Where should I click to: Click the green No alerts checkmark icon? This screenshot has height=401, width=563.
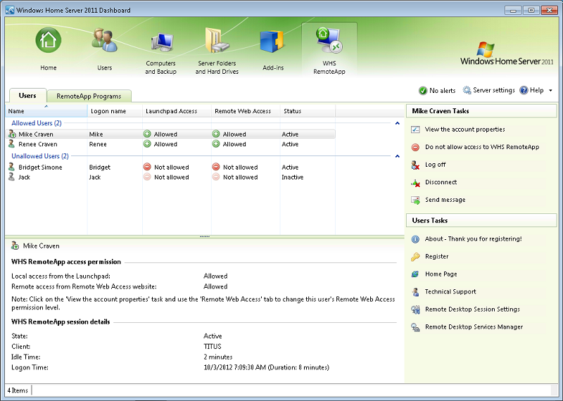[x=423, y=91]
